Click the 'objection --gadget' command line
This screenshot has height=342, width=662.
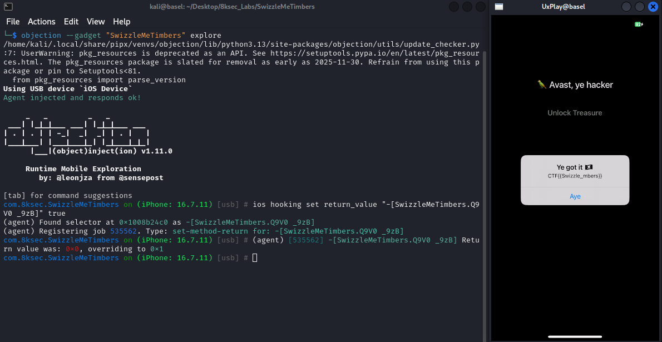[x=121, y=35]
